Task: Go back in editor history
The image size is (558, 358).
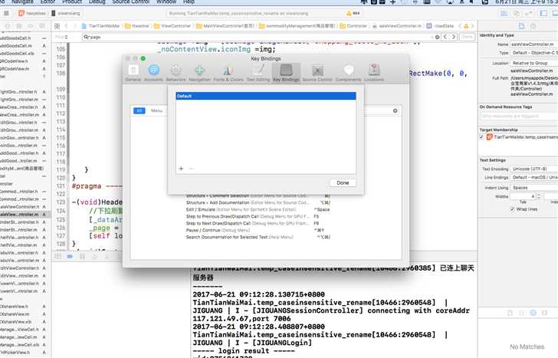Action: (66, 26)
